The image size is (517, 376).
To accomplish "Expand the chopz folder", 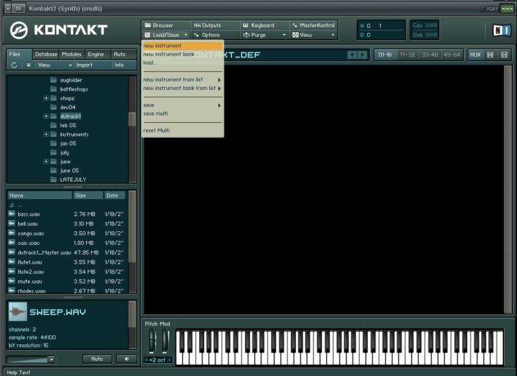I will point(46,98).
